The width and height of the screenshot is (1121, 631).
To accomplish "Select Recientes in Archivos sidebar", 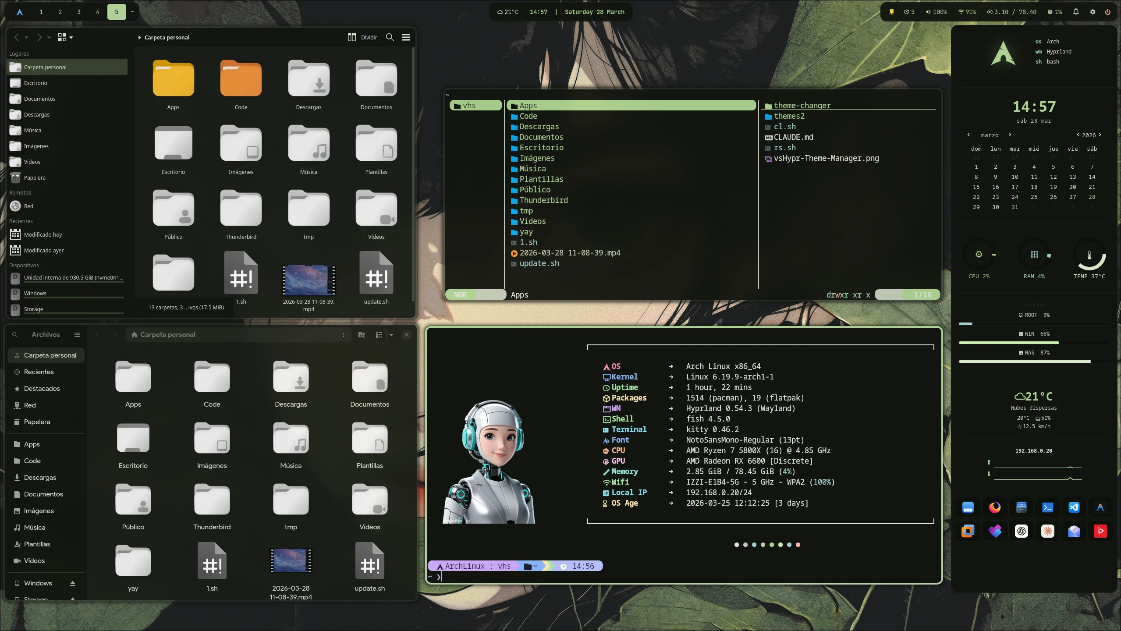I will tap(46, 372).
